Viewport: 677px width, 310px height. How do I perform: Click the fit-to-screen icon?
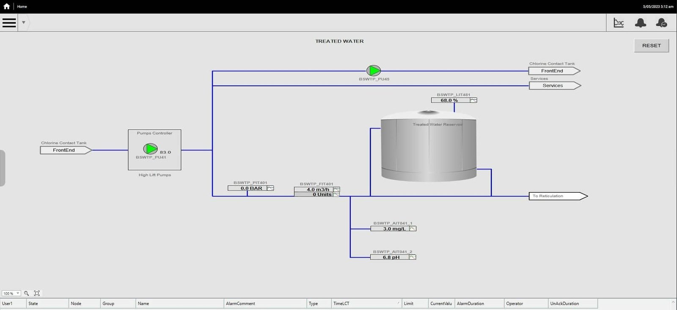pyautogui.click(x=37, y=293)
